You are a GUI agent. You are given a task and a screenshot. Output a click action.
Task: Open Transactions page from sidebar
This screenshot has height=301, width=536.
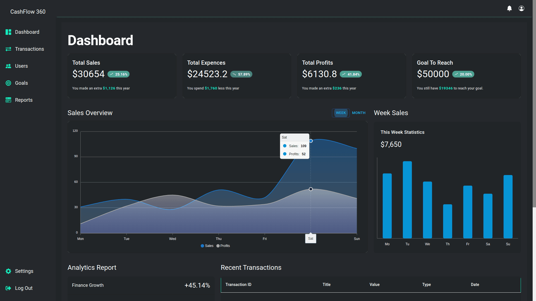29,49
